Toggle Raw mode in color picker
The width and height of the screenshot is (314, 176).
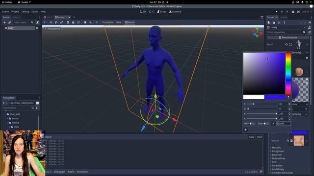[266, 124]
